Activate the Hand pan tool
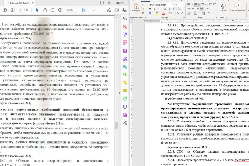 [x=45, y=10]
